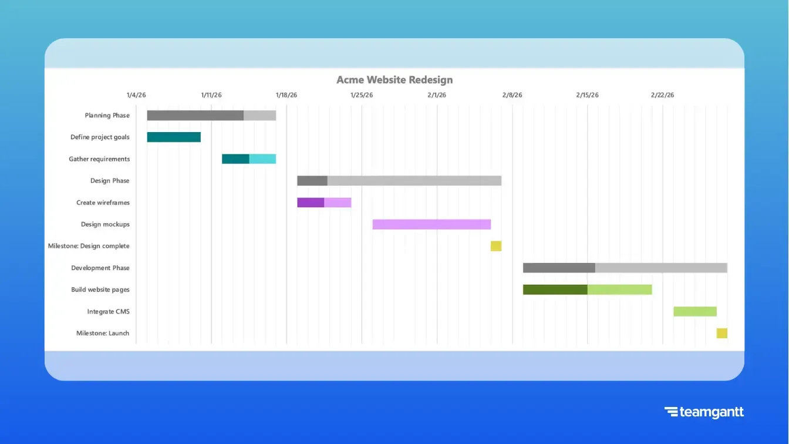The image size is (789, 444).
Task: Click the yellow Launch milestone marker
Action: [722, 334]
